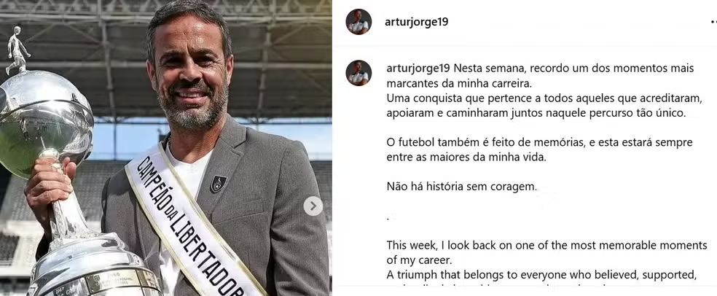This screenshot has width=717, height=296.
Task: Click the line 'A triumph that belongs to everyone'
Action: click(541, 275)
